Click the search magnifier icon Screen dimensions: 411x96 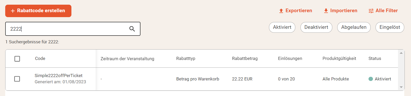pos(132,29)
